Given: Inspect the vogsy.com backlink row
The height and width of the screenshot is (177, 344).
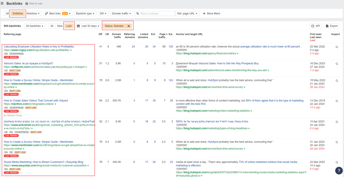Looking at the screenshot, I should (x=337, y=47).
